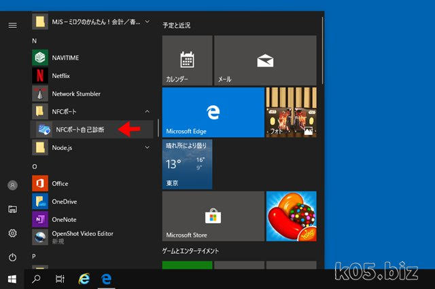Click the MJS folder icon
The height and width of the screenshot is (289, 435).
[40, 22]
